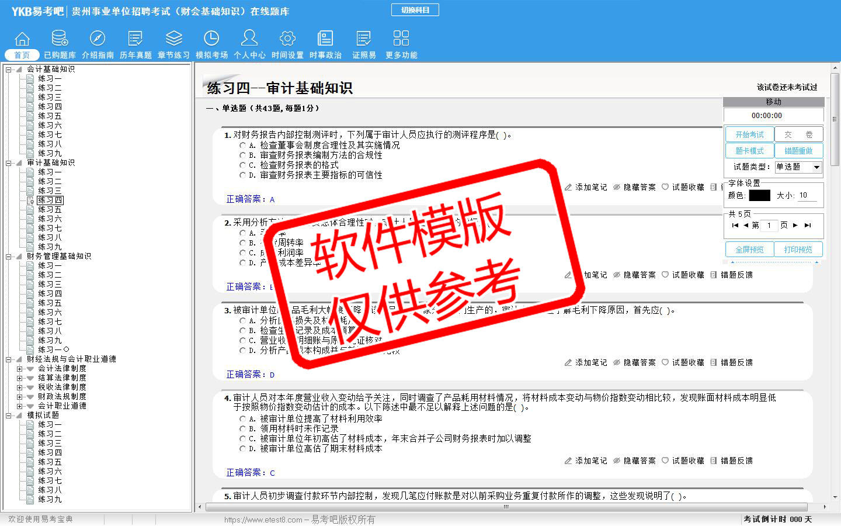841x526 pixels.
Task: Hide answer for question 1
Action: [x=634, y=187]
